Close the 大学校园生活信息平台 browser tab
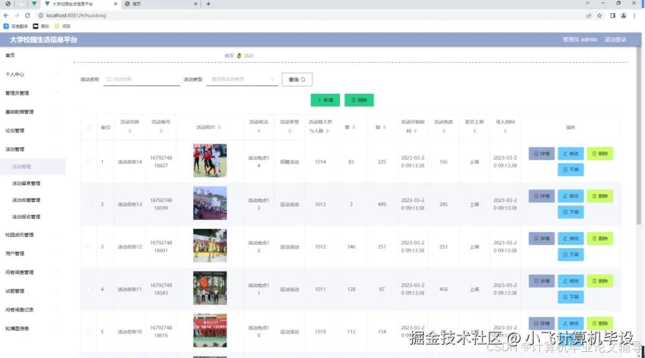Image resolution: width=645 pixels, height=358 pixels. point(115,4)
